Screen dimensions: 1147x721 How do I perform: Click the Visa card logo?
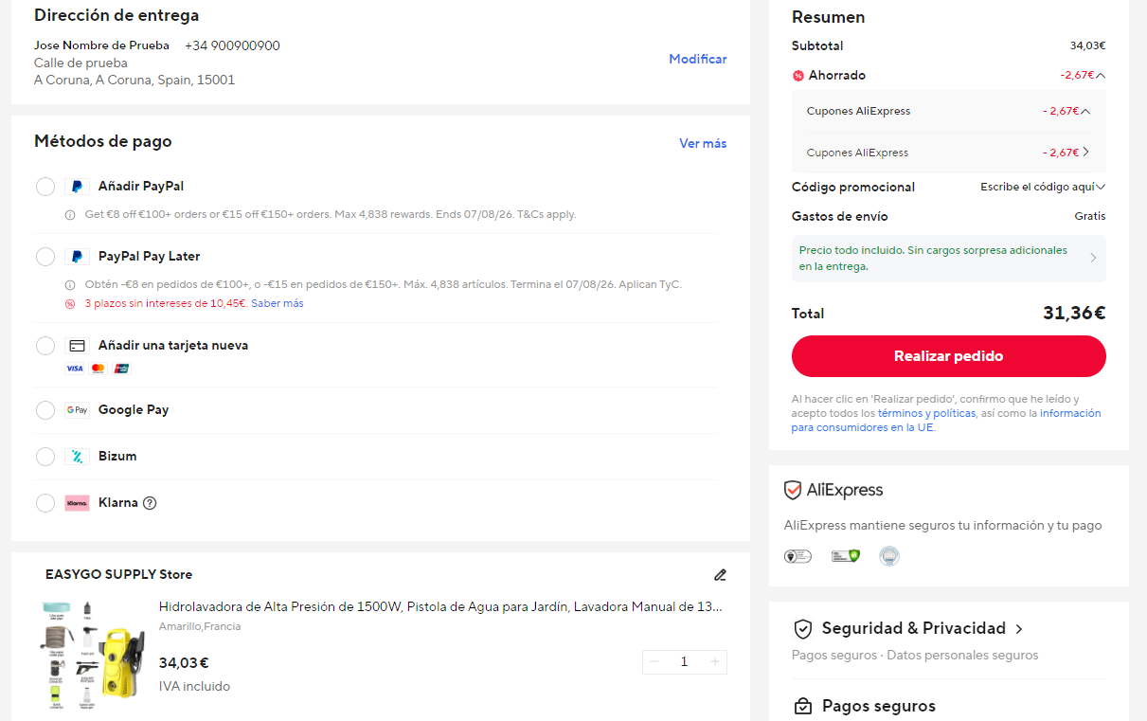75,369
